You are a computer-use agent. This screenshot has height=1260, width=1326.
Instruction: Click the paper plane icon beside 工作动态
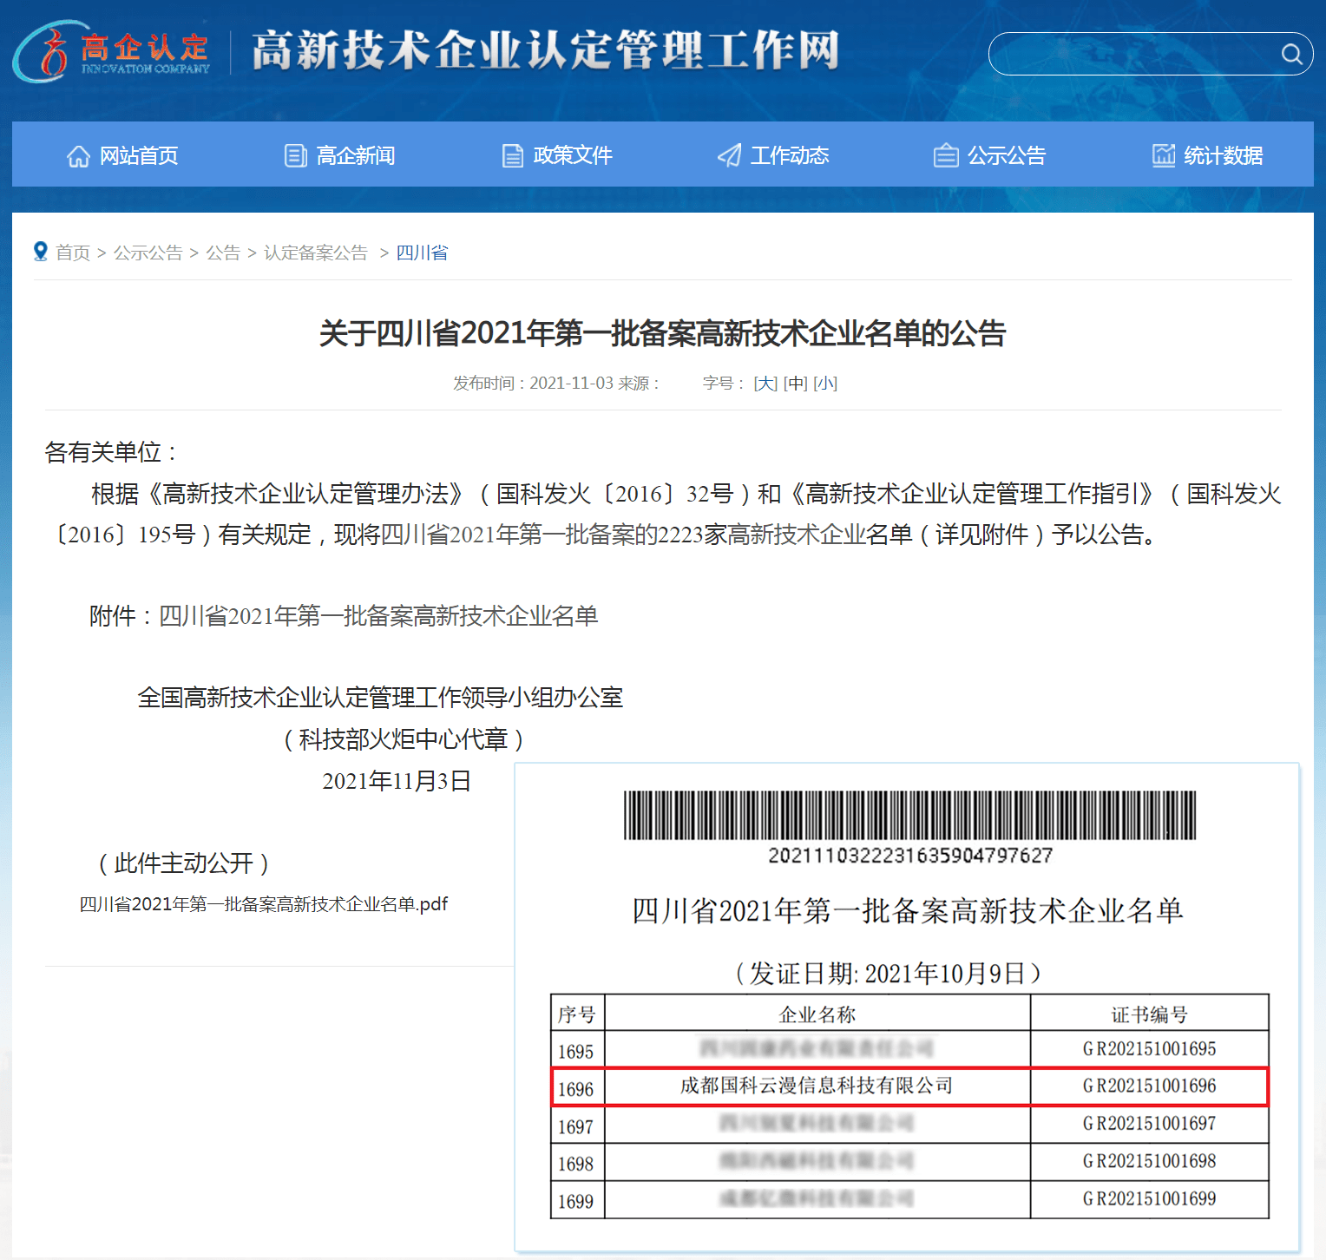pos(730,156)
